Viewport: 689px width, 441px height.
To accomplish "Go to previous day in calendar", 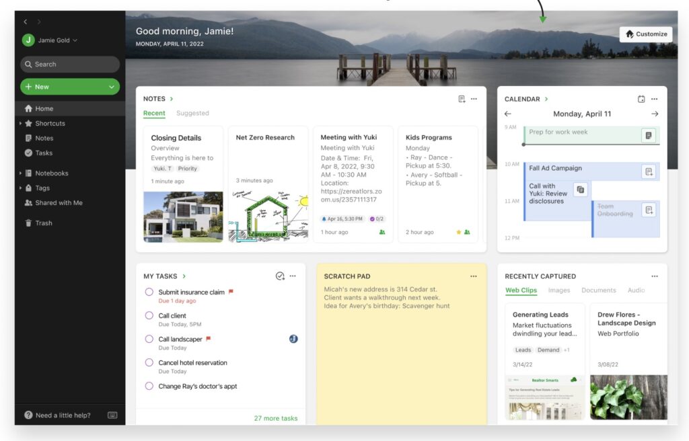I will coord(508,114).
